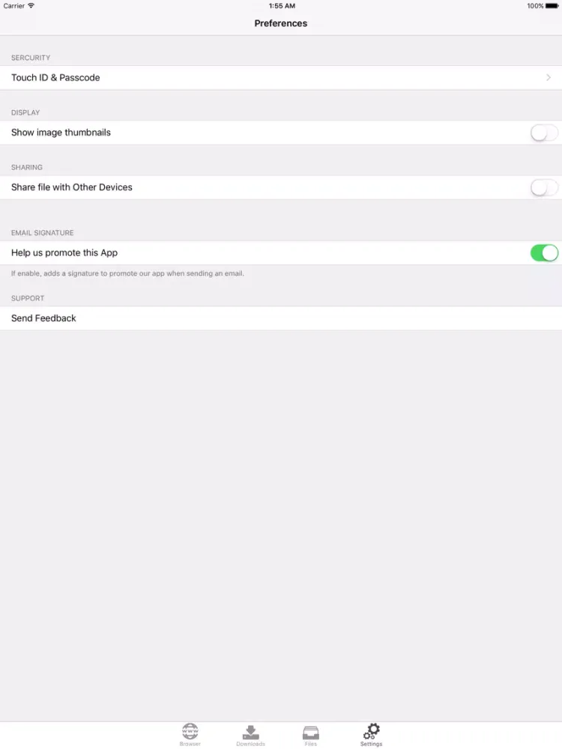This screenshot has width=562, height=749.
Task: Tap the Preferences title bar
Action: coord(281,23)
